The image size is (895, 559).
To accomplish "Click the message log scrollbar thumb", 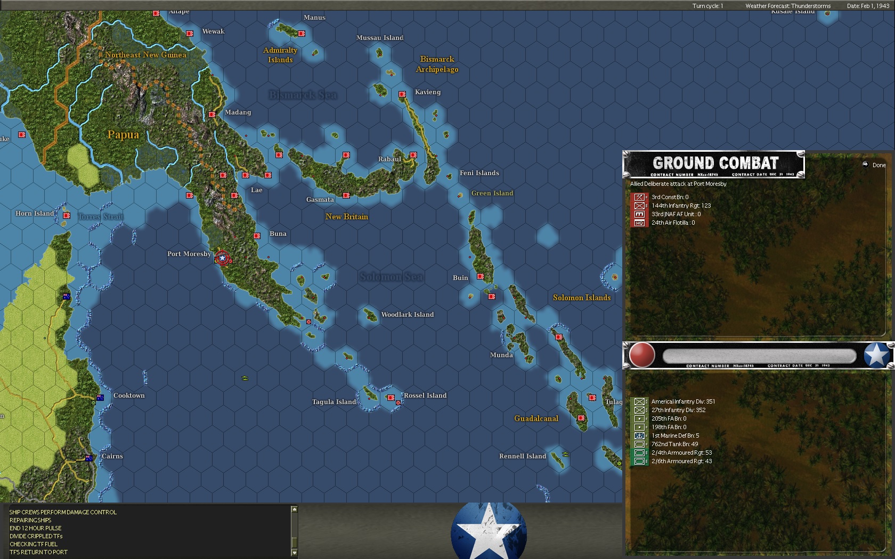I will [294, 543].
